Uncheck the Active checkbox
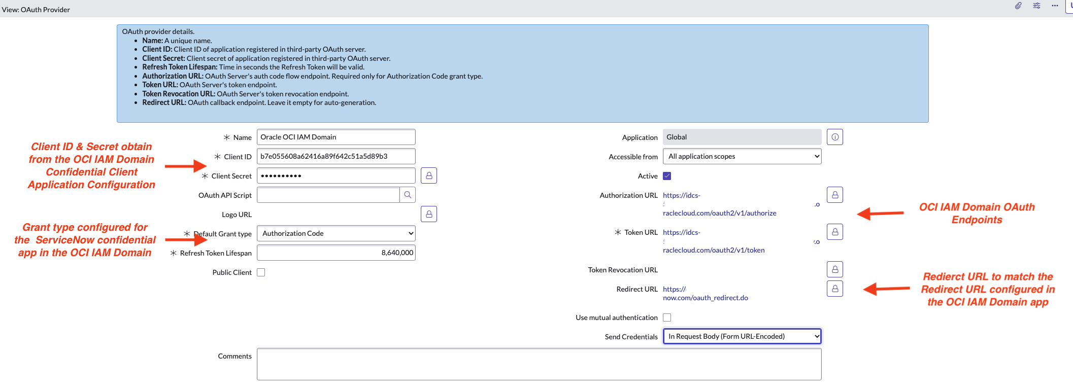 (667, 176)
